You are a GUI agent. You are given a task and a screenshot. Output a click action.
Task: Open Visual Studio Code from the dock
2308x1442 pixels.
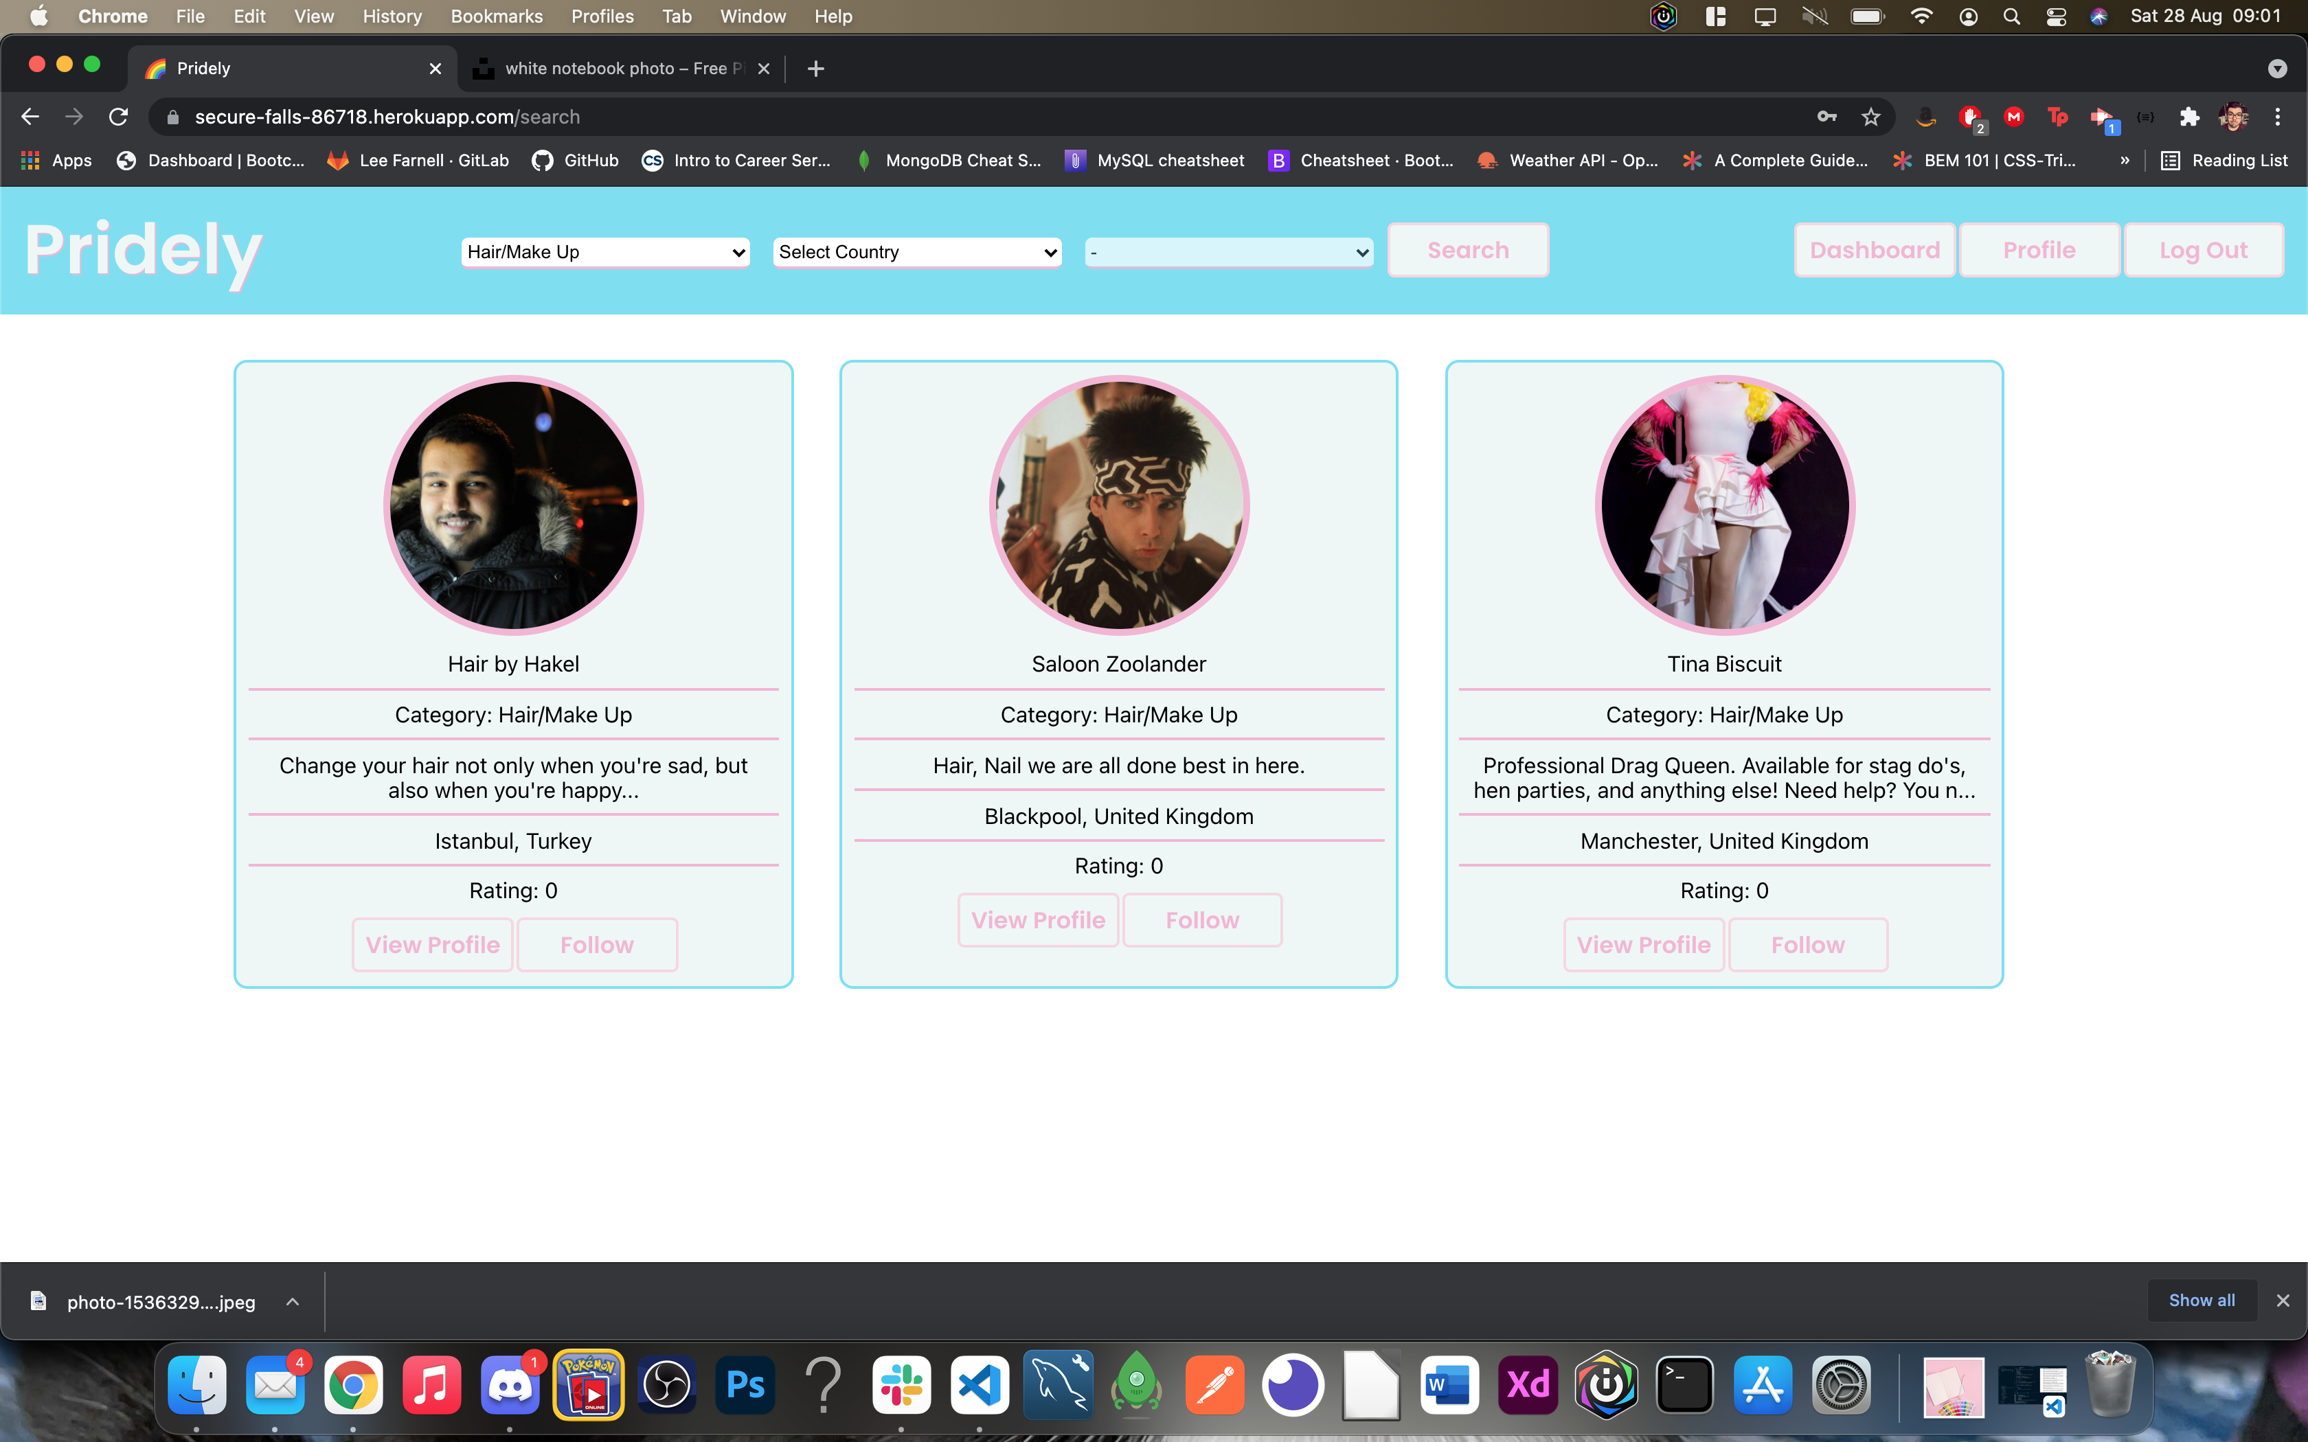980,1385
